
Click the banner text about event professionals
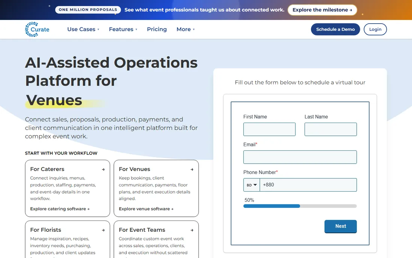coord(205,10)
